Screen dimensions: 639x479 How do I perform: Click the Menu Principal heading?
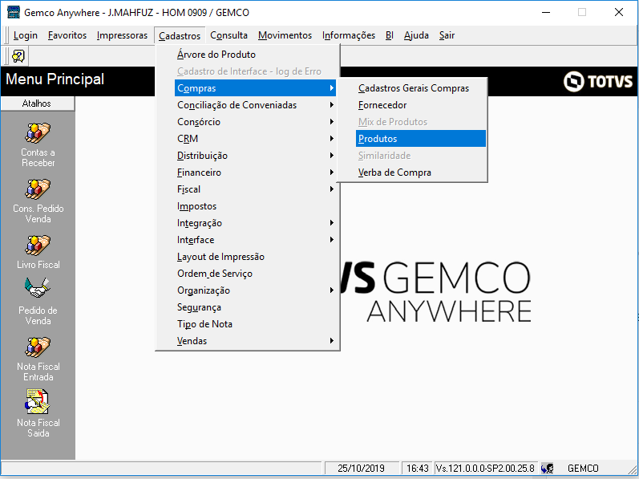tap(55, 79)
